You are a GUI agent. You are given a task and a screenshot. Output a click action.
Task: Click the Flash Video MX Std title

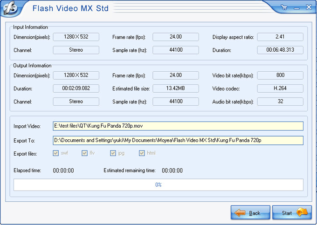click(x=70, y=8)
